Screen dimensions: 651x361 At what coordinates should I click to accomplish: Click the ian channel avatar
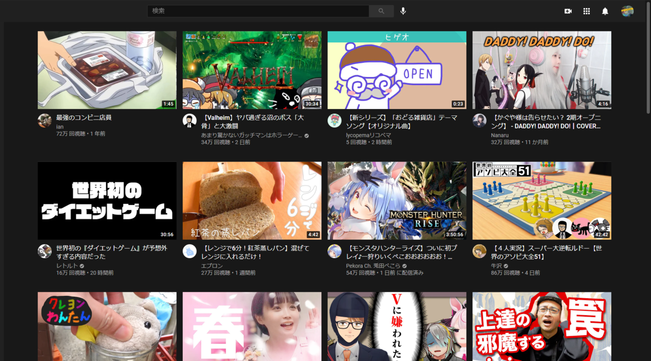click(44, 121)
